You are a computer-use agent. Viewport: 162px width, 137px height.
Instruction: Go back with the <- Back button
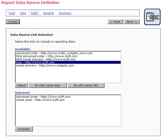tap(115, 22)
